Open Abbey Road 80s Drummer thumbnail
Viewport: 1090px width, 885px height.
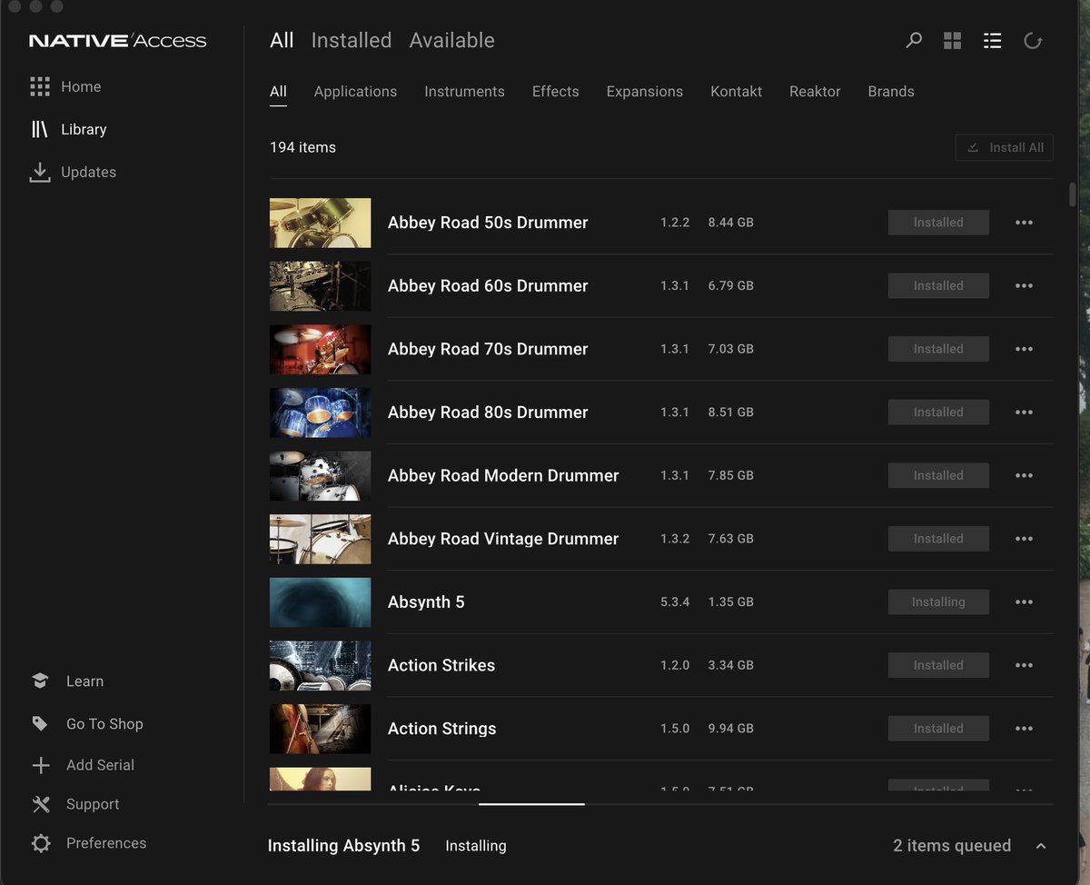[321, 413]
